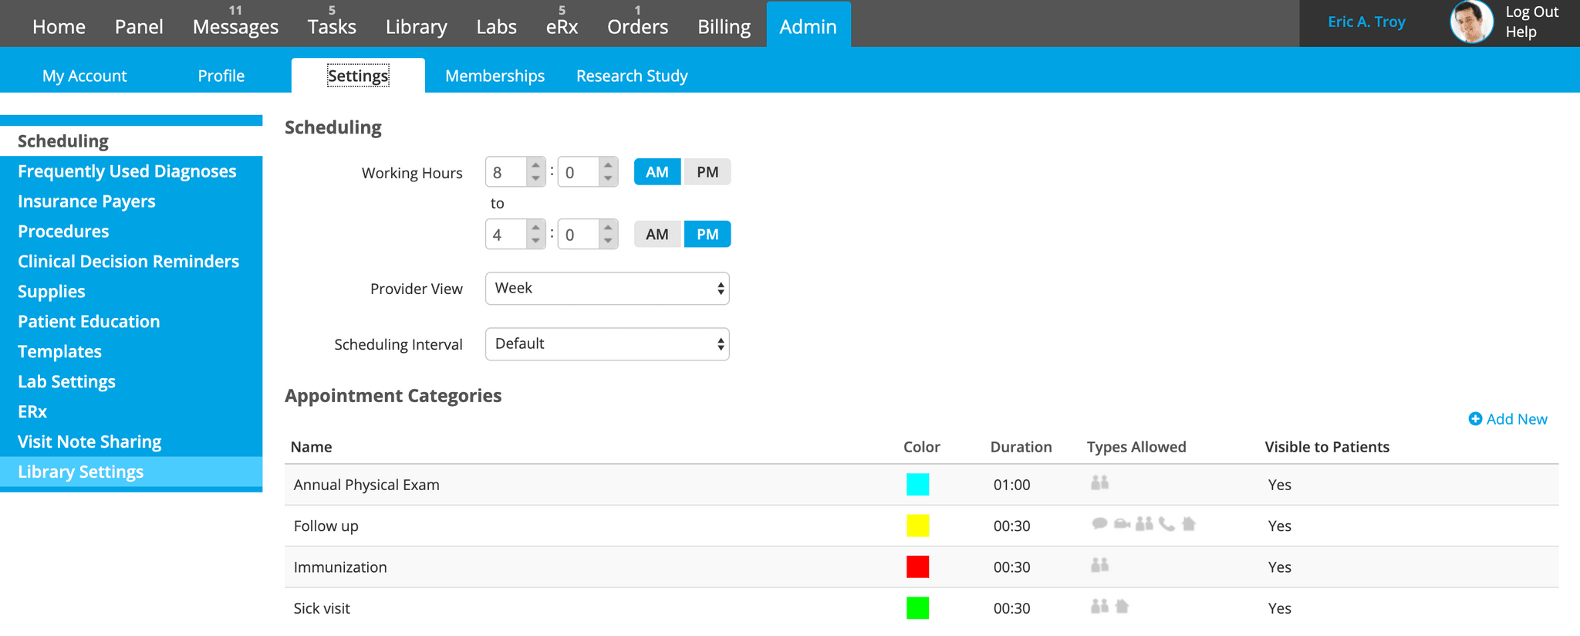Click the in-person people icon for Annual Physical Exam
This screenshot has width=1580, height=636.
(1099, 483)
